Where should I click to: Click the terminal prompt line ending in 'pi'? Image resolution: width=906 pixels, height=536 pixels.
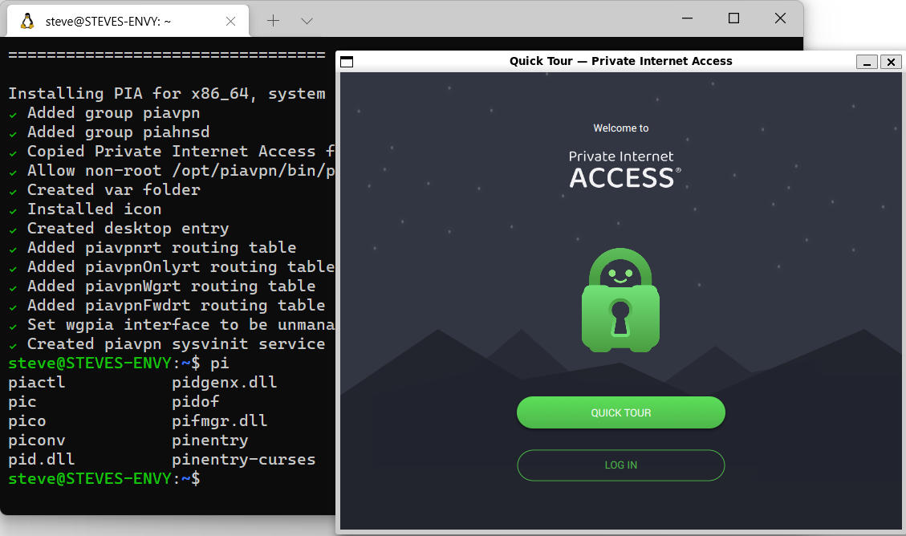click(119, 363)
